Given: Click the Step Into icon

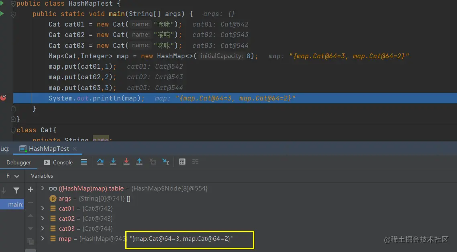Looking at the screenshot, I should 113,162.
